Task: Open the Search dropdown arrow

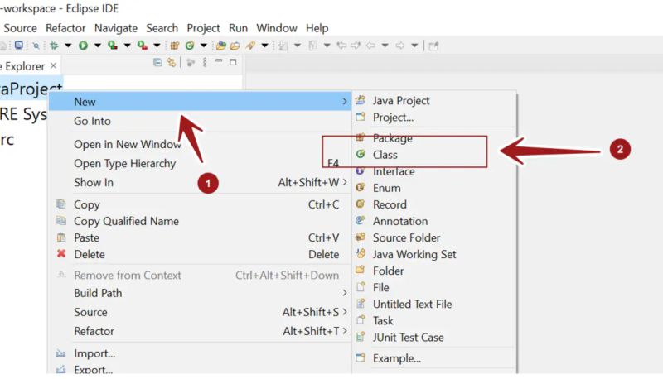Action: coord(264,46)
